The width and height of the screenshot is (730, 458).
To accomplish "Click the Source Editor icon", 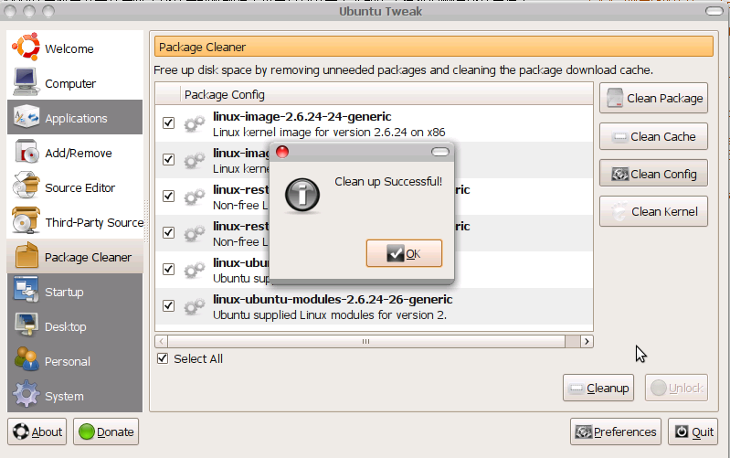I will [26, 186].
